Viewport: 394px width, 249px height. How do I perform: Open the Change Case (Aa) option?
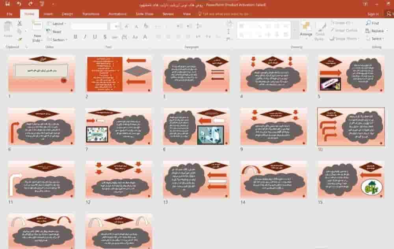pos(135,37)
